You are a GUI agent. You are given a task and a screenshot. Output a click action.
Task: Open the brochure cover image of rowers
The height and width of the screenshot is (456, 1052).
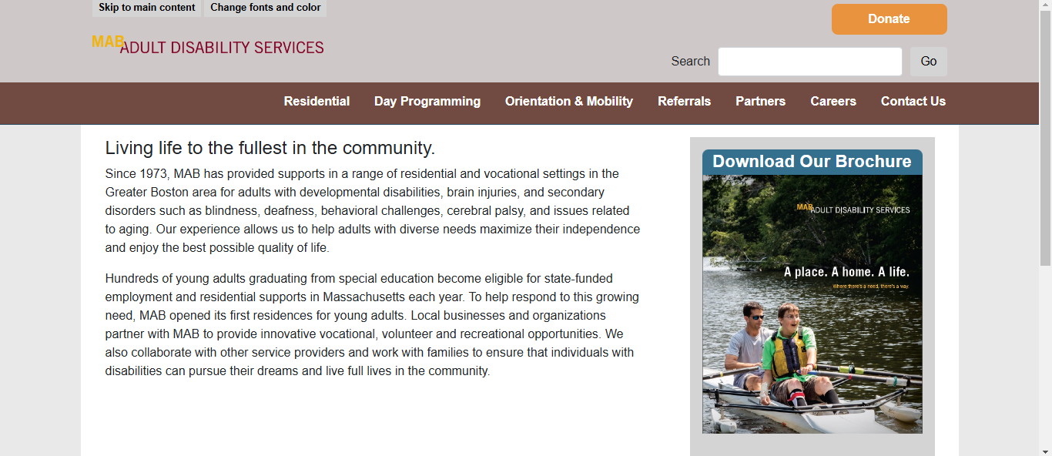coord(812,304)
